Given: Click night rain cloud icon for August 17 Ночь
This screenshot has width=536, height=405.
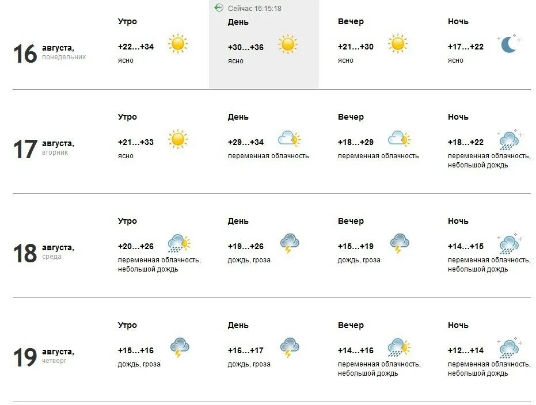Looking at the screenshot, I should tap(510, 140).
